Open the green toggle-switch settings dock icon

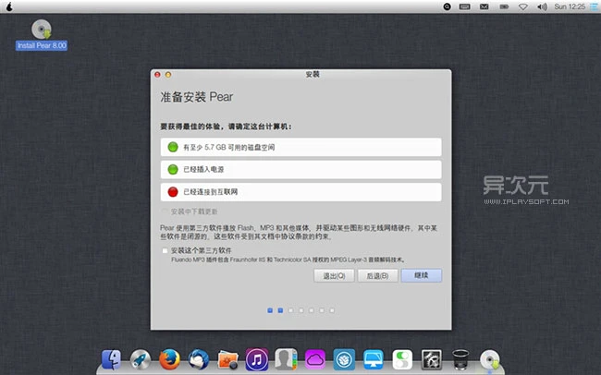coord(402,359)
